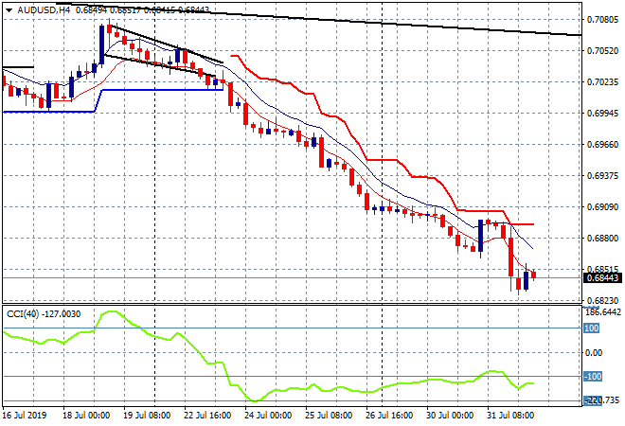The width and height of the screenshot is (625, 426).
Task: Click the 18 Jul 00:00 time label
Action: pos(85,416)
